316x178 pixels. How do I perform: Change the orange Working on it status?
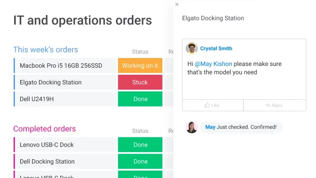(x=140, y=65)
